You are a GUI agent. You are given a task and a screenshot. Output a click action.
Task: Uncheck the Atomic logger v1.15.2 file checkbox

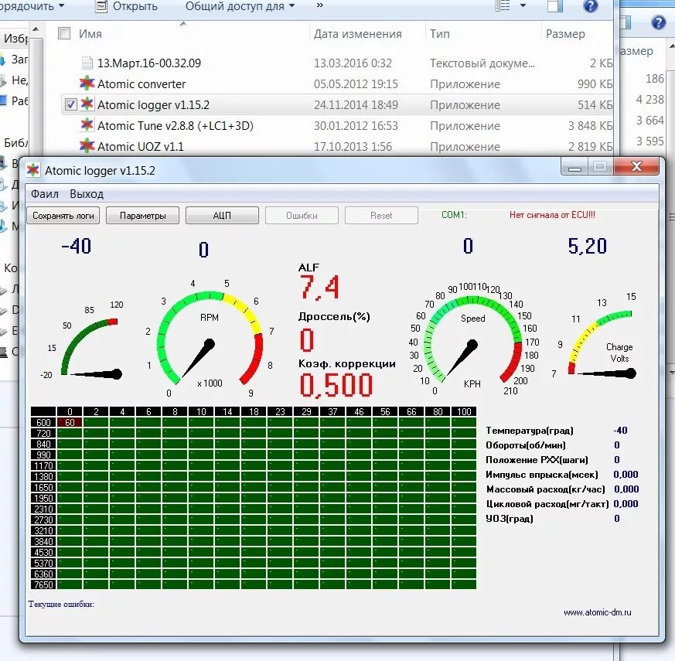point(70,104)
